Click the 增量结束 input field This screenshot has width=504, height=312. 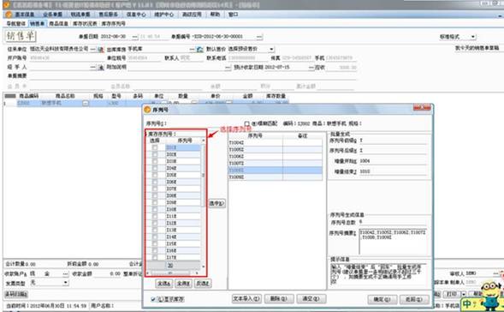pos(393,171)
